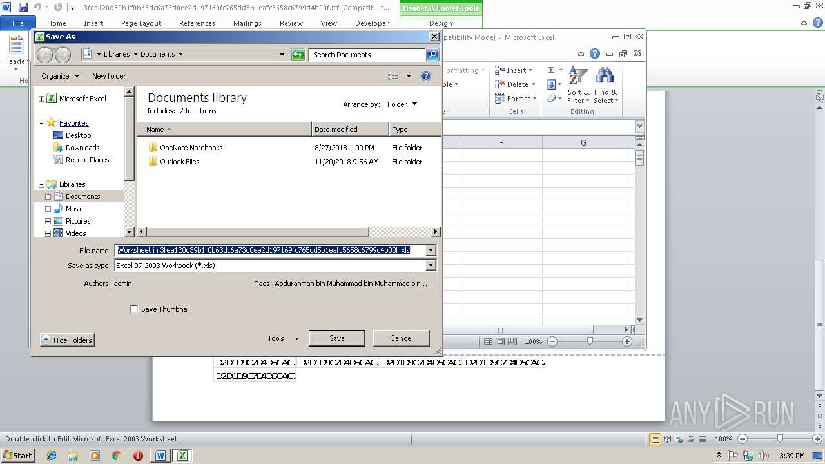Collapse the Libraries tree node

(x=42, y=184)
